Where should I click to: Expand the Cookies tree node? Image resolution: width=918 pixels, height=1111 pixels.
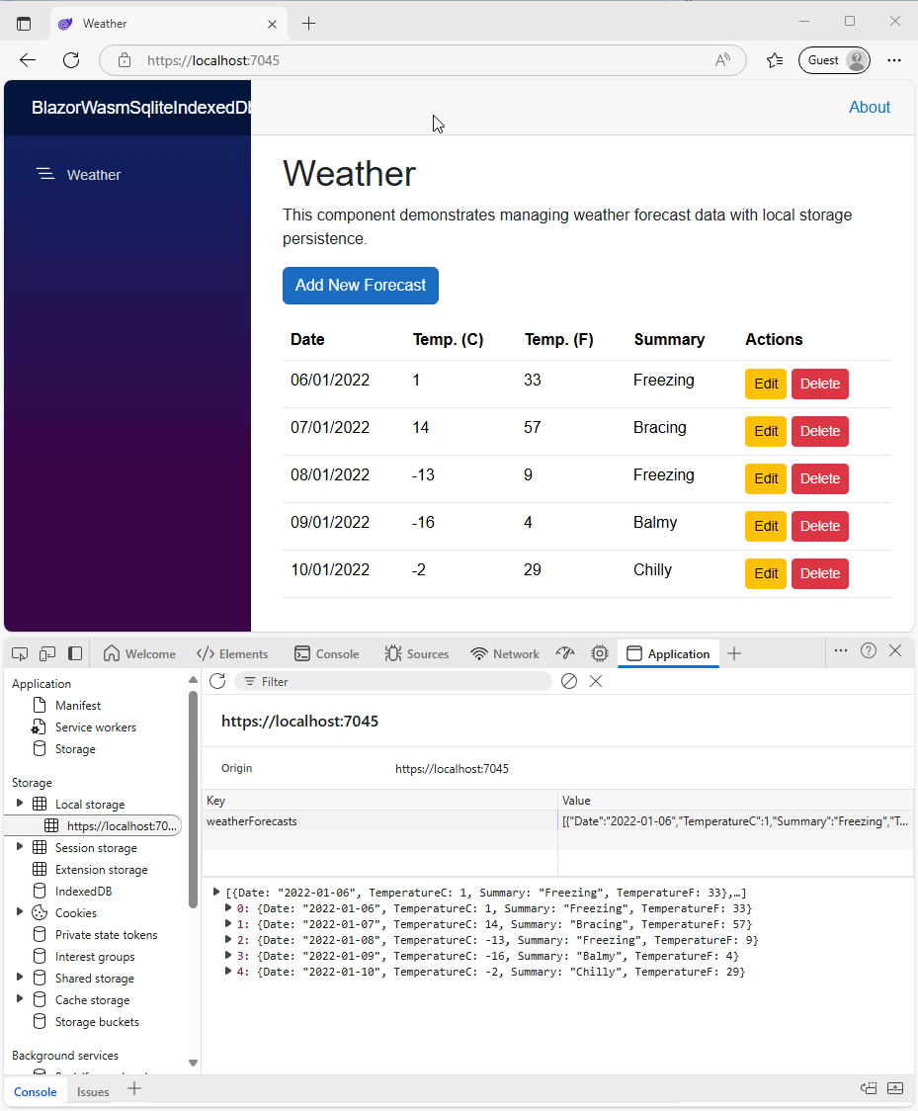pos(20,912)
